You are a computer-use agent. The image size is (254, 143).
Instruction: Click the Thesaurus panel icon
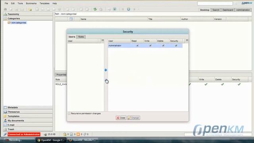point(5,112)
